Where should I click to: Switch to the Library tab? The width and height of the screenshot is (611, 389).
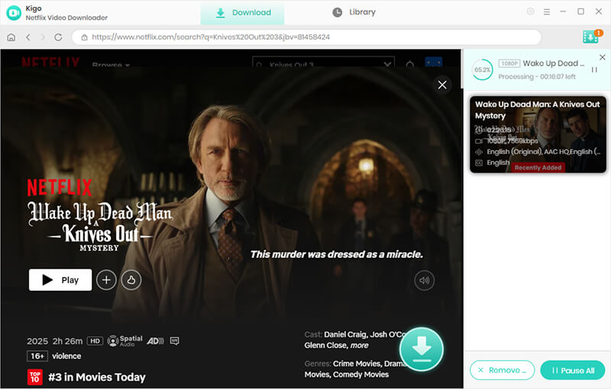354,12
